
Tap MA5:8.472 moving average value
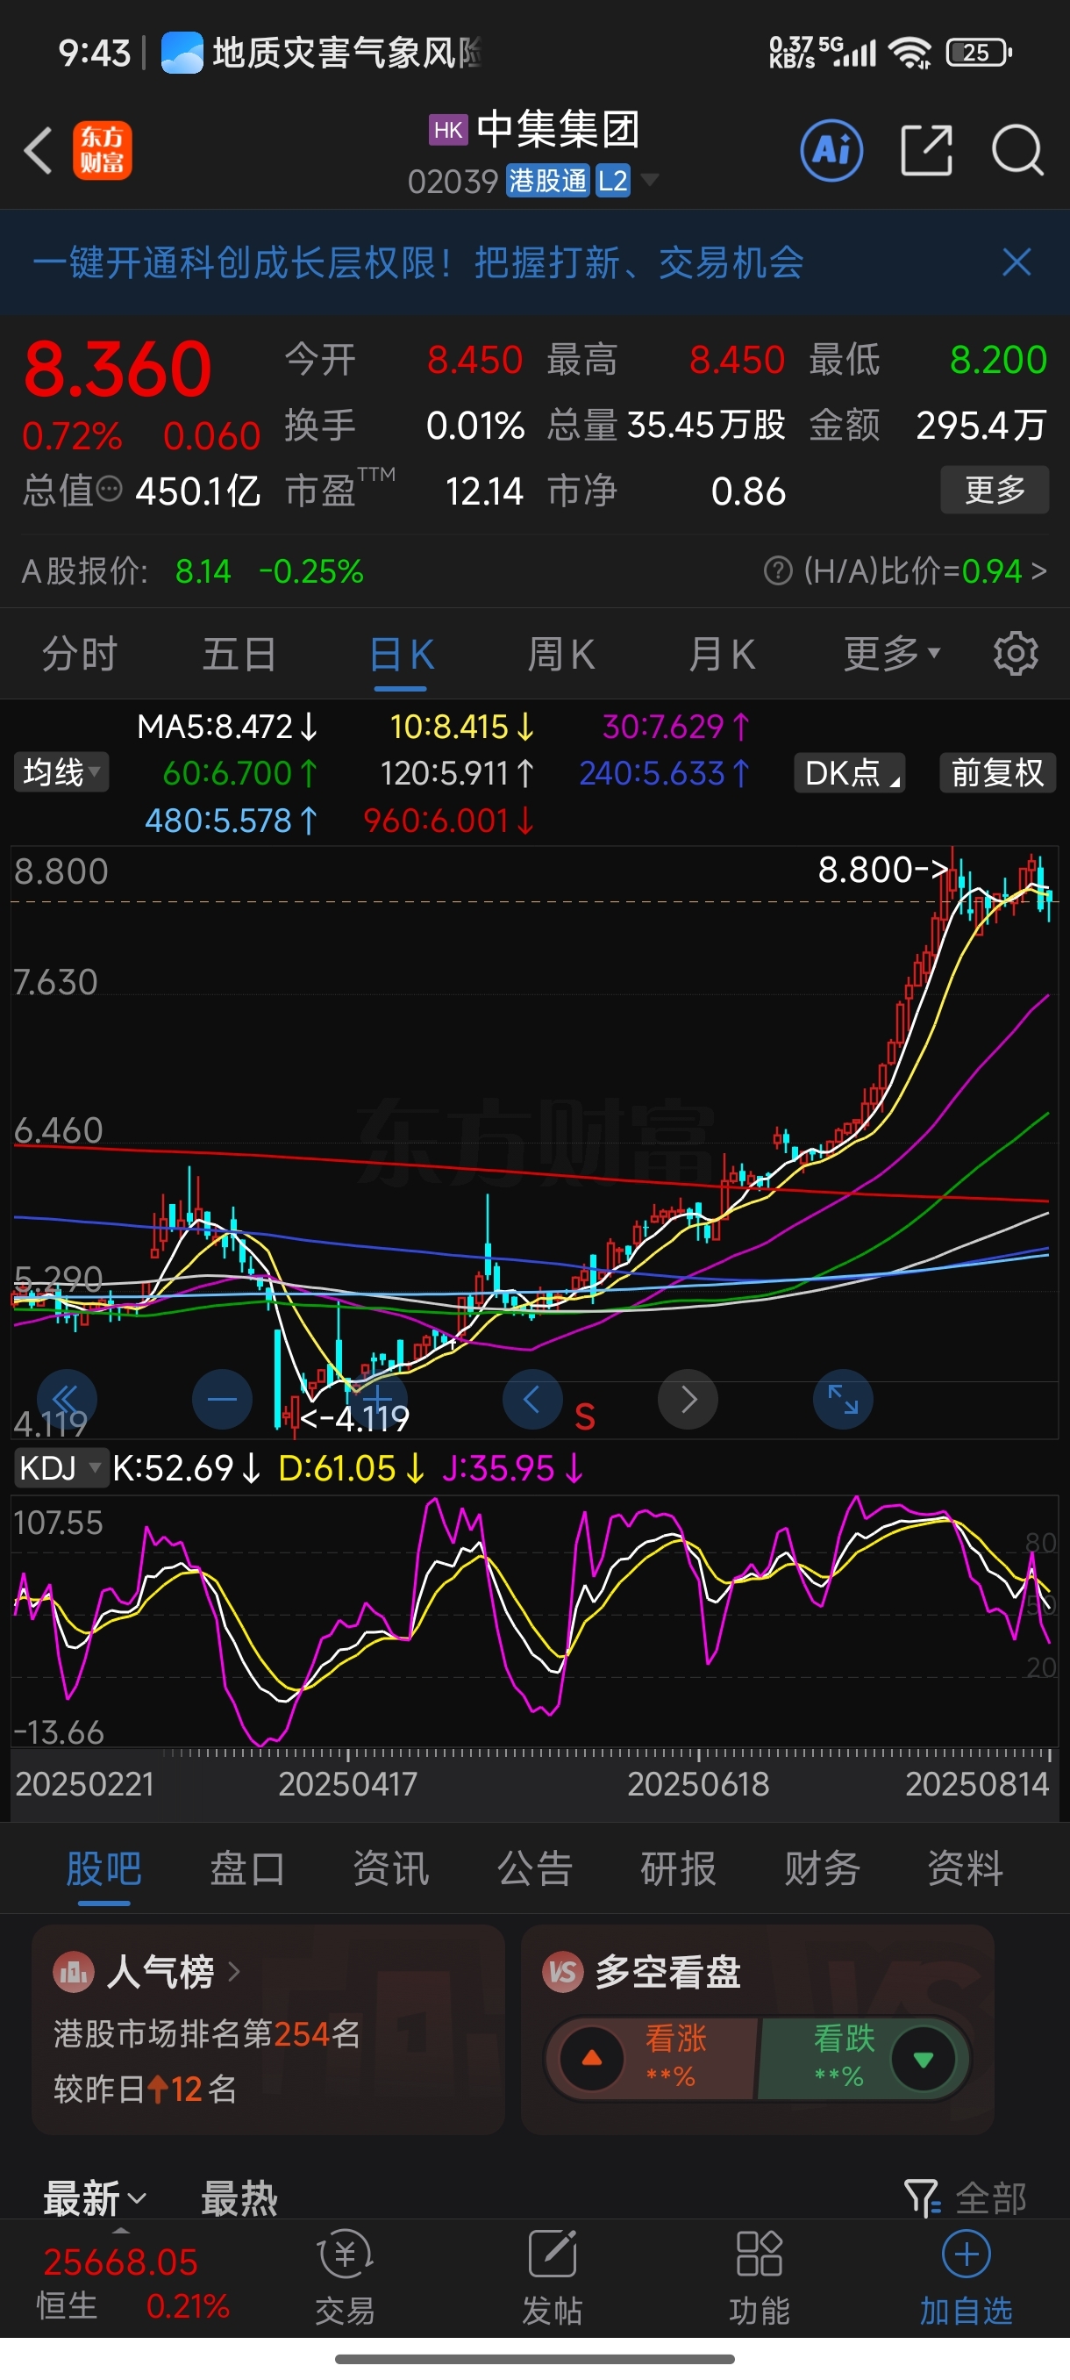pyautogui.click(x=227, y=728)
